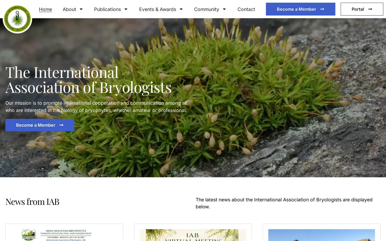Expand the About dropdown arrow

81,9
